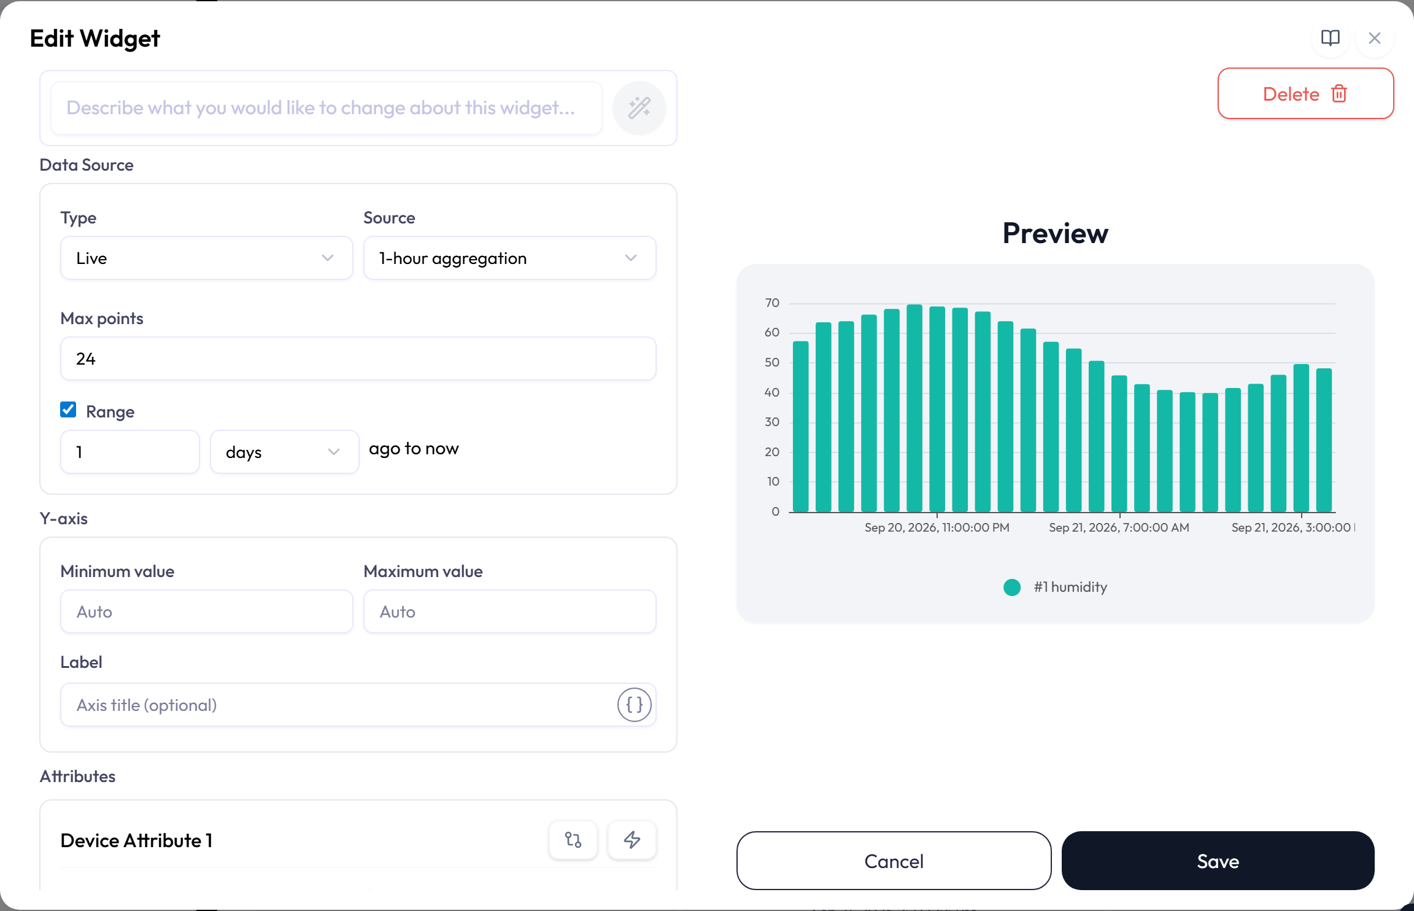Open the days unit dropdown
The height and width of the screenshot is (911, 1414).
coord(284,452)
